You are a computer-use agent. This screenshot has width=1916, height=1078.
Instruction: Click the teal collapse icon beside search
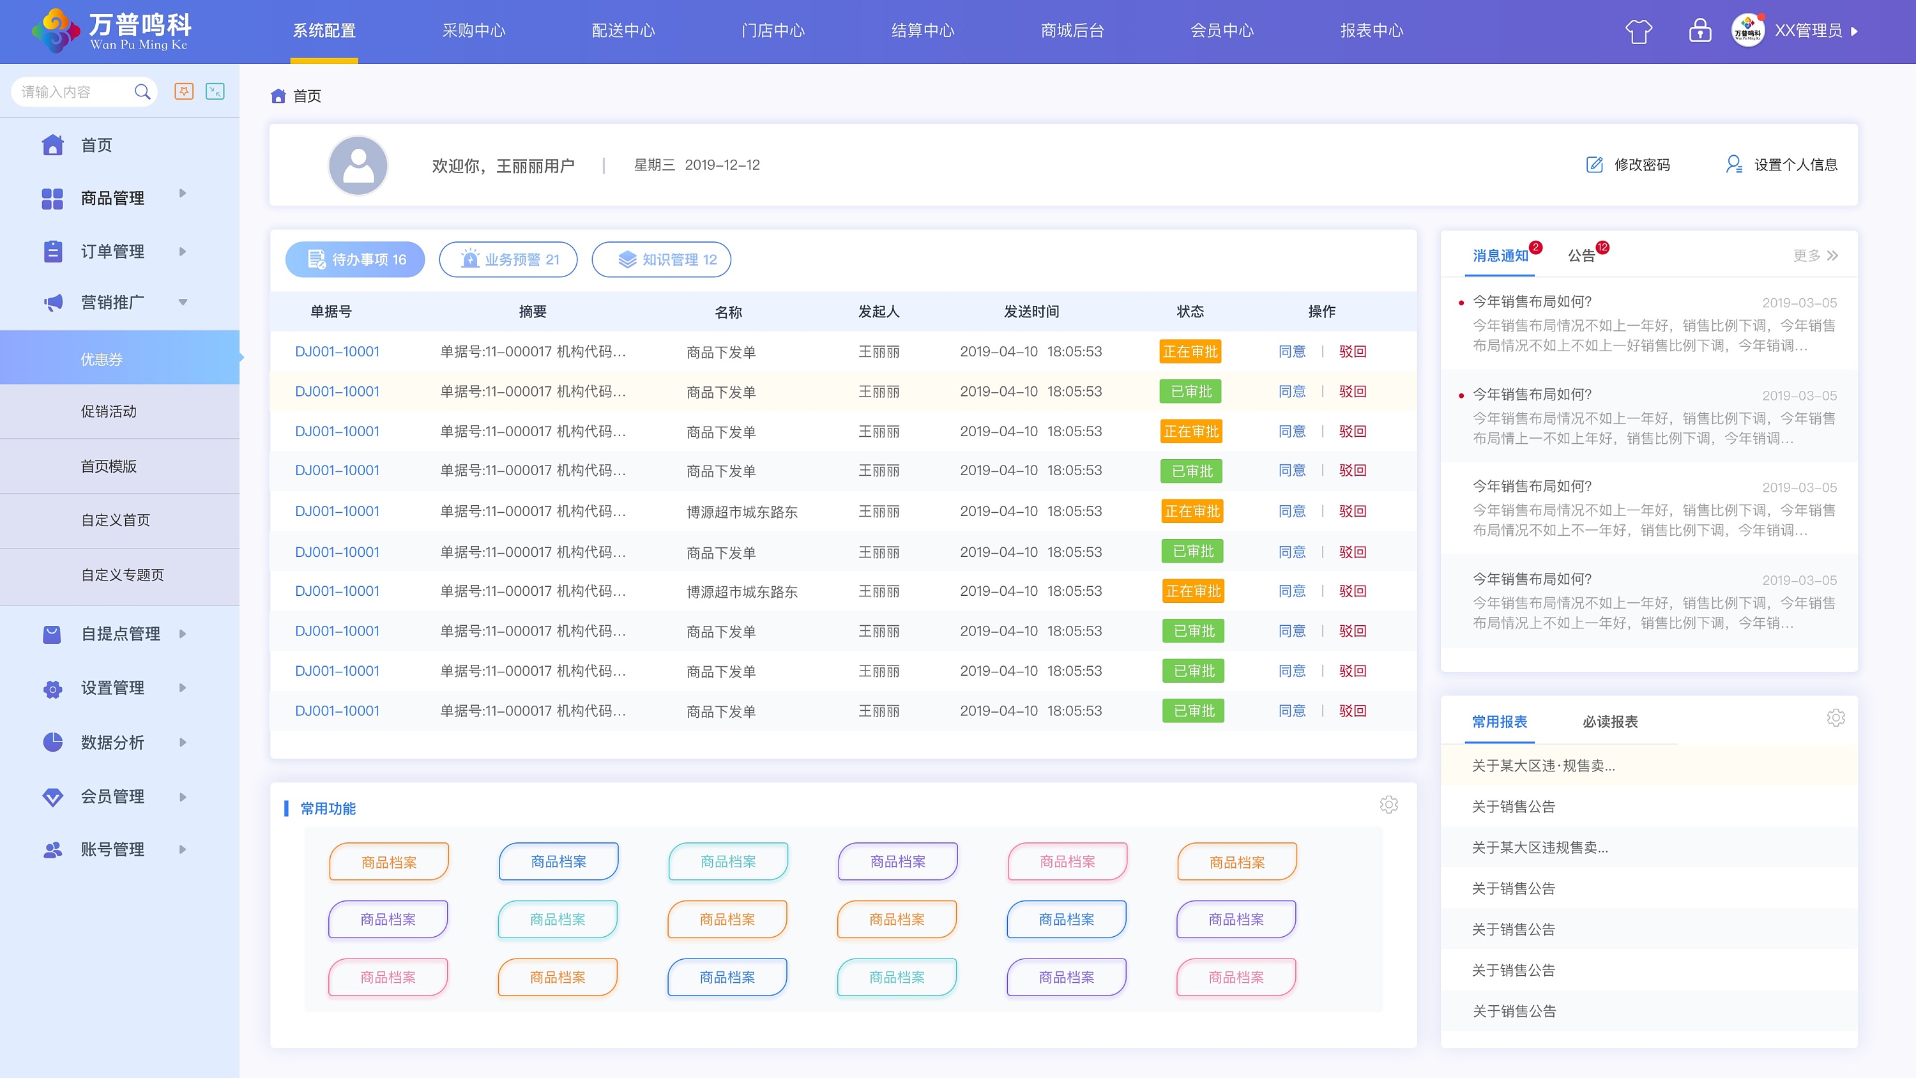point(215,91)
